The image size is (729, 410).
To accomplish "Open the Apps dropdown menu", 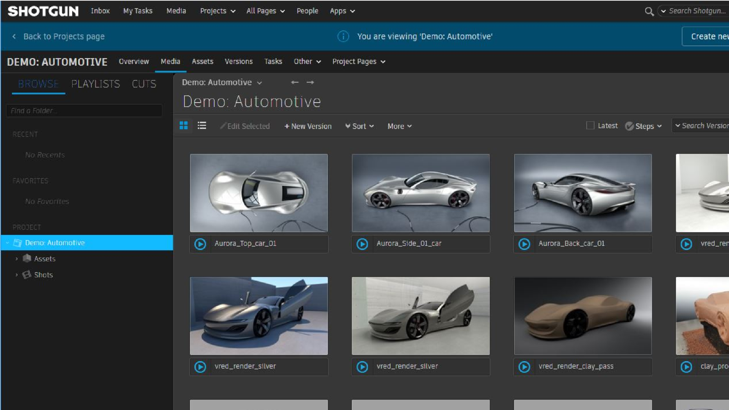I will (342, 11).
